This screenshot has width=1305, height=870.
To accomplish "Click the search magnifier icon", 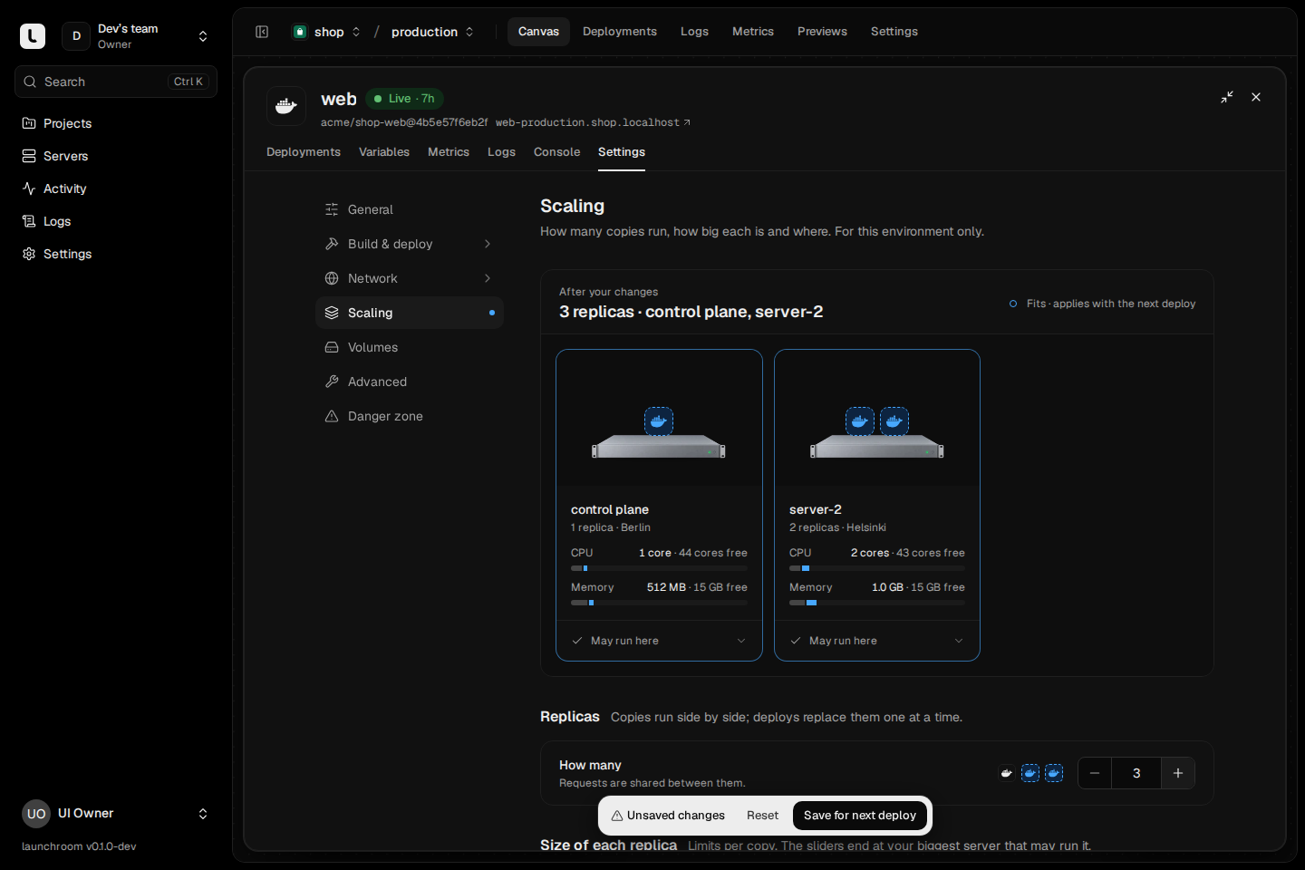I will [30, 82].
